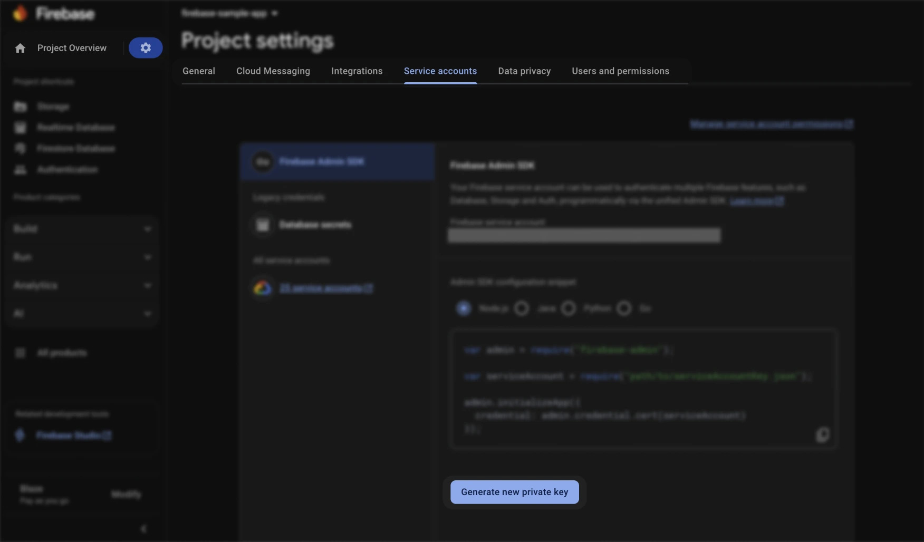924x542 pixels.
Task: Copy the Admin SDK code snippet
Action: [823, 435]
